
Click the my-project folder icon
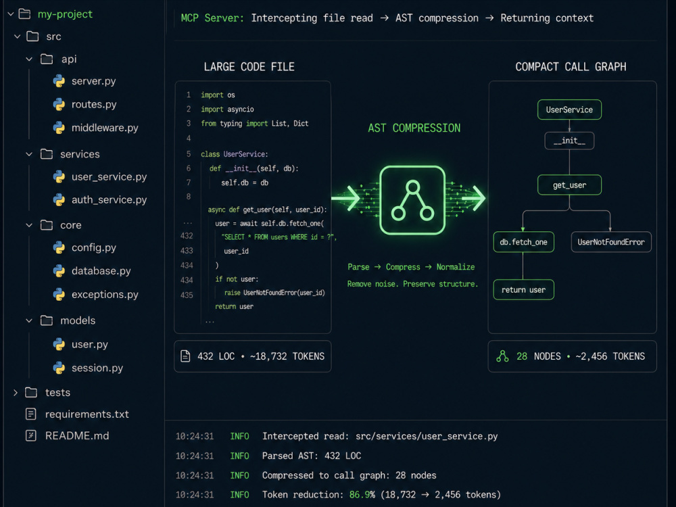pyautogui.click(x=24, y=14)
